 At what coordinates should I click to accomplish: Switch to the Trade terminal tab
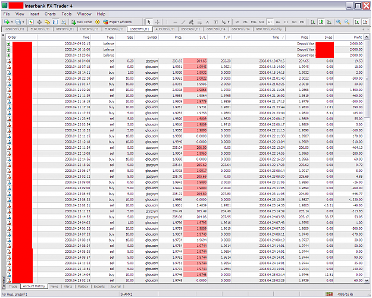[x=13, y=286]
